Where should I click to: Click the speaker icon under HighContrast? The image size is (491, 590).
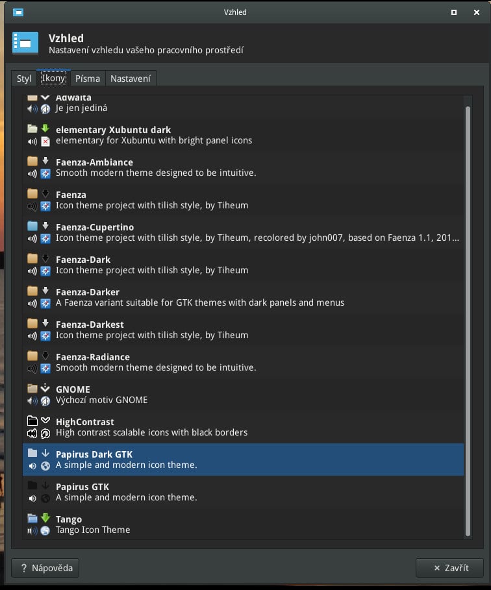click(x=32, y=433)
